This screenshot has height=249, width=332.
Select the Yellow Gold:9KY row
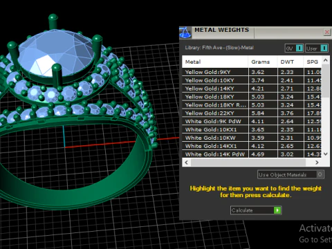[252, 72]
